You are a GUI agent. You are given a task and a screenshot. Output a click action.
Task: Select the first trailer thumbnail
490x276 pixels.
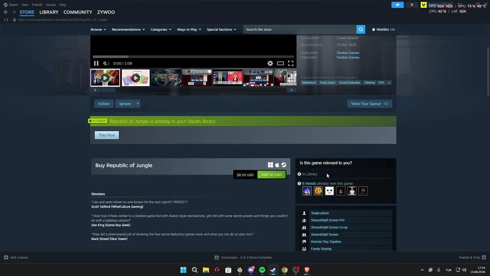[x=105, y=78]
